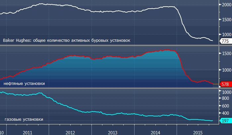This screenshot has height=135, width=232.
Task: Click the white 775 last-value tag
Action: [x=225, y=41]
